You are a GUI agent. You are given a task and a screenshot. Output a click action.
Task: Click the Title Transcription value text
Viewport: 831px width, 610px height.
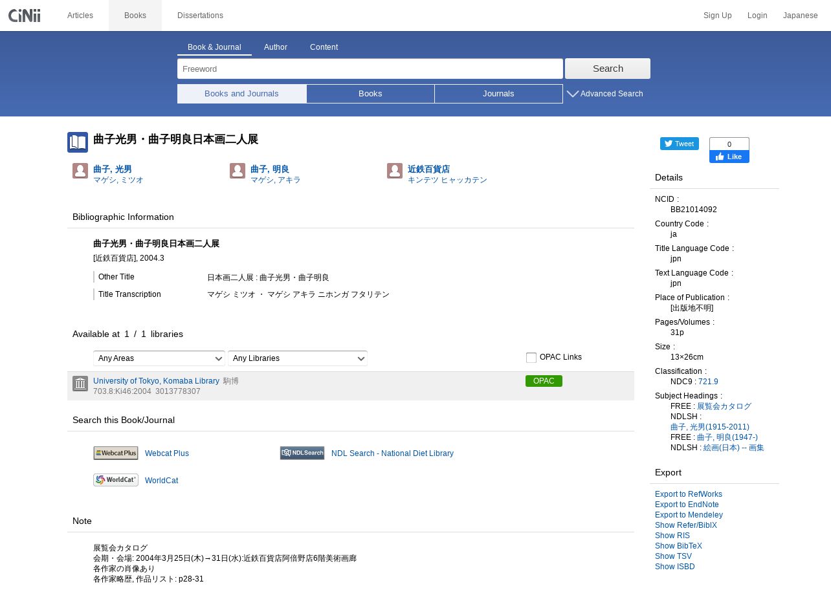[x=298, y=294]
